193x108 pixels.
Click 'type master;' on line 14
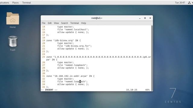click(x=65, y=27)
